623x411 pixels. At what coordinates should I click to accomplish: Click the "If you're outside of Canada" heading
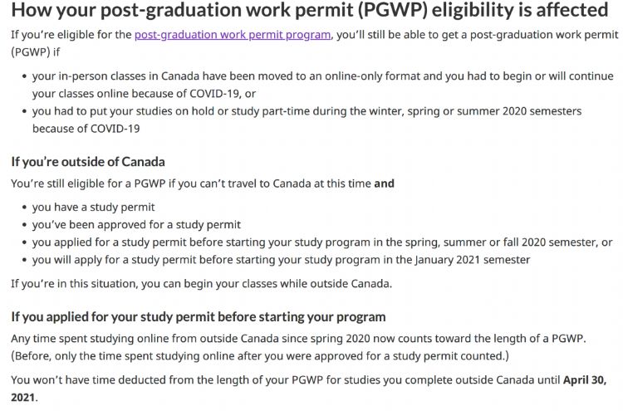point(87,161)
